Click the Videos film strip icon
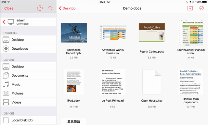Image resolution: width=208 pixels, height=125 pixels. click(x=6, y=102)
